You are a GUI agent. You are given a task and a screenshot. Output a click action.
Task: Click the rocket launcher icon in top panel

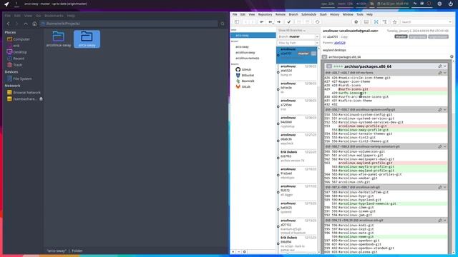coord(6,4)
